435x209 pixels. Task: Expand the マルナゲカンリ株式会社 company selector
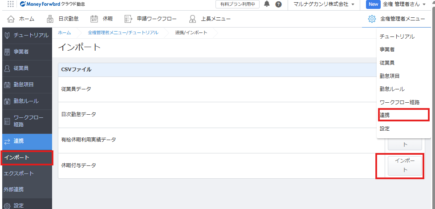pos(324,4)
